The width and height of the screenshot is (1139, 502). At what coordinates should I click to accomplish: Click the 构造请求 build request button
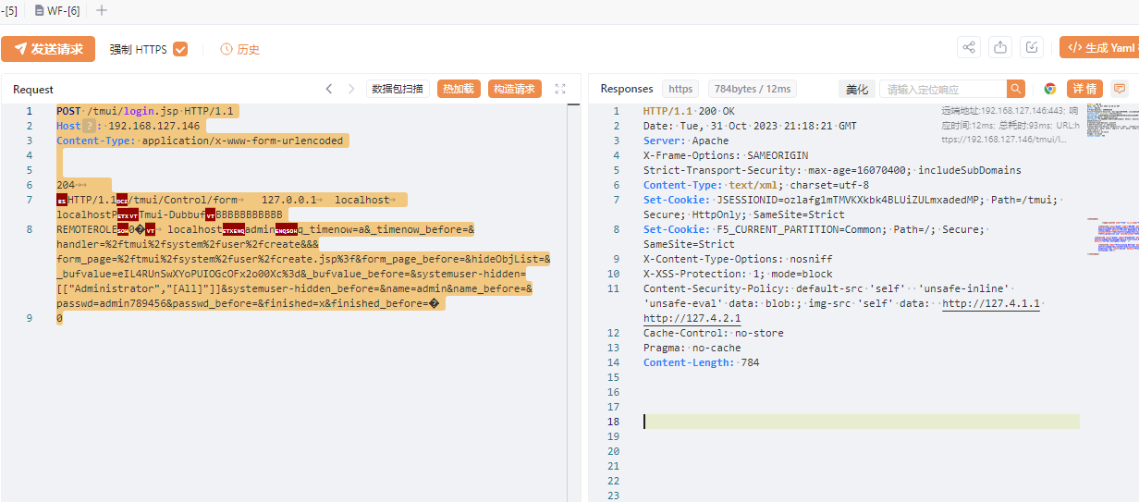pos(514,89)
